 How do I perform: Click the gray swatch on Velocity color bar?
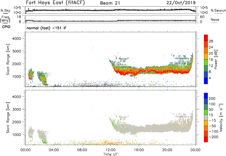pos(206,117)
